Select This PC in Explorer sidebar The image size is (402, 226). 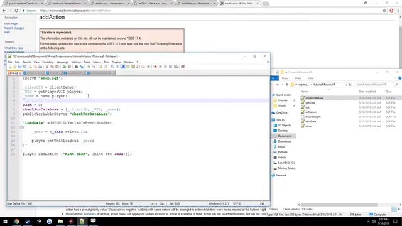point(281,120)
